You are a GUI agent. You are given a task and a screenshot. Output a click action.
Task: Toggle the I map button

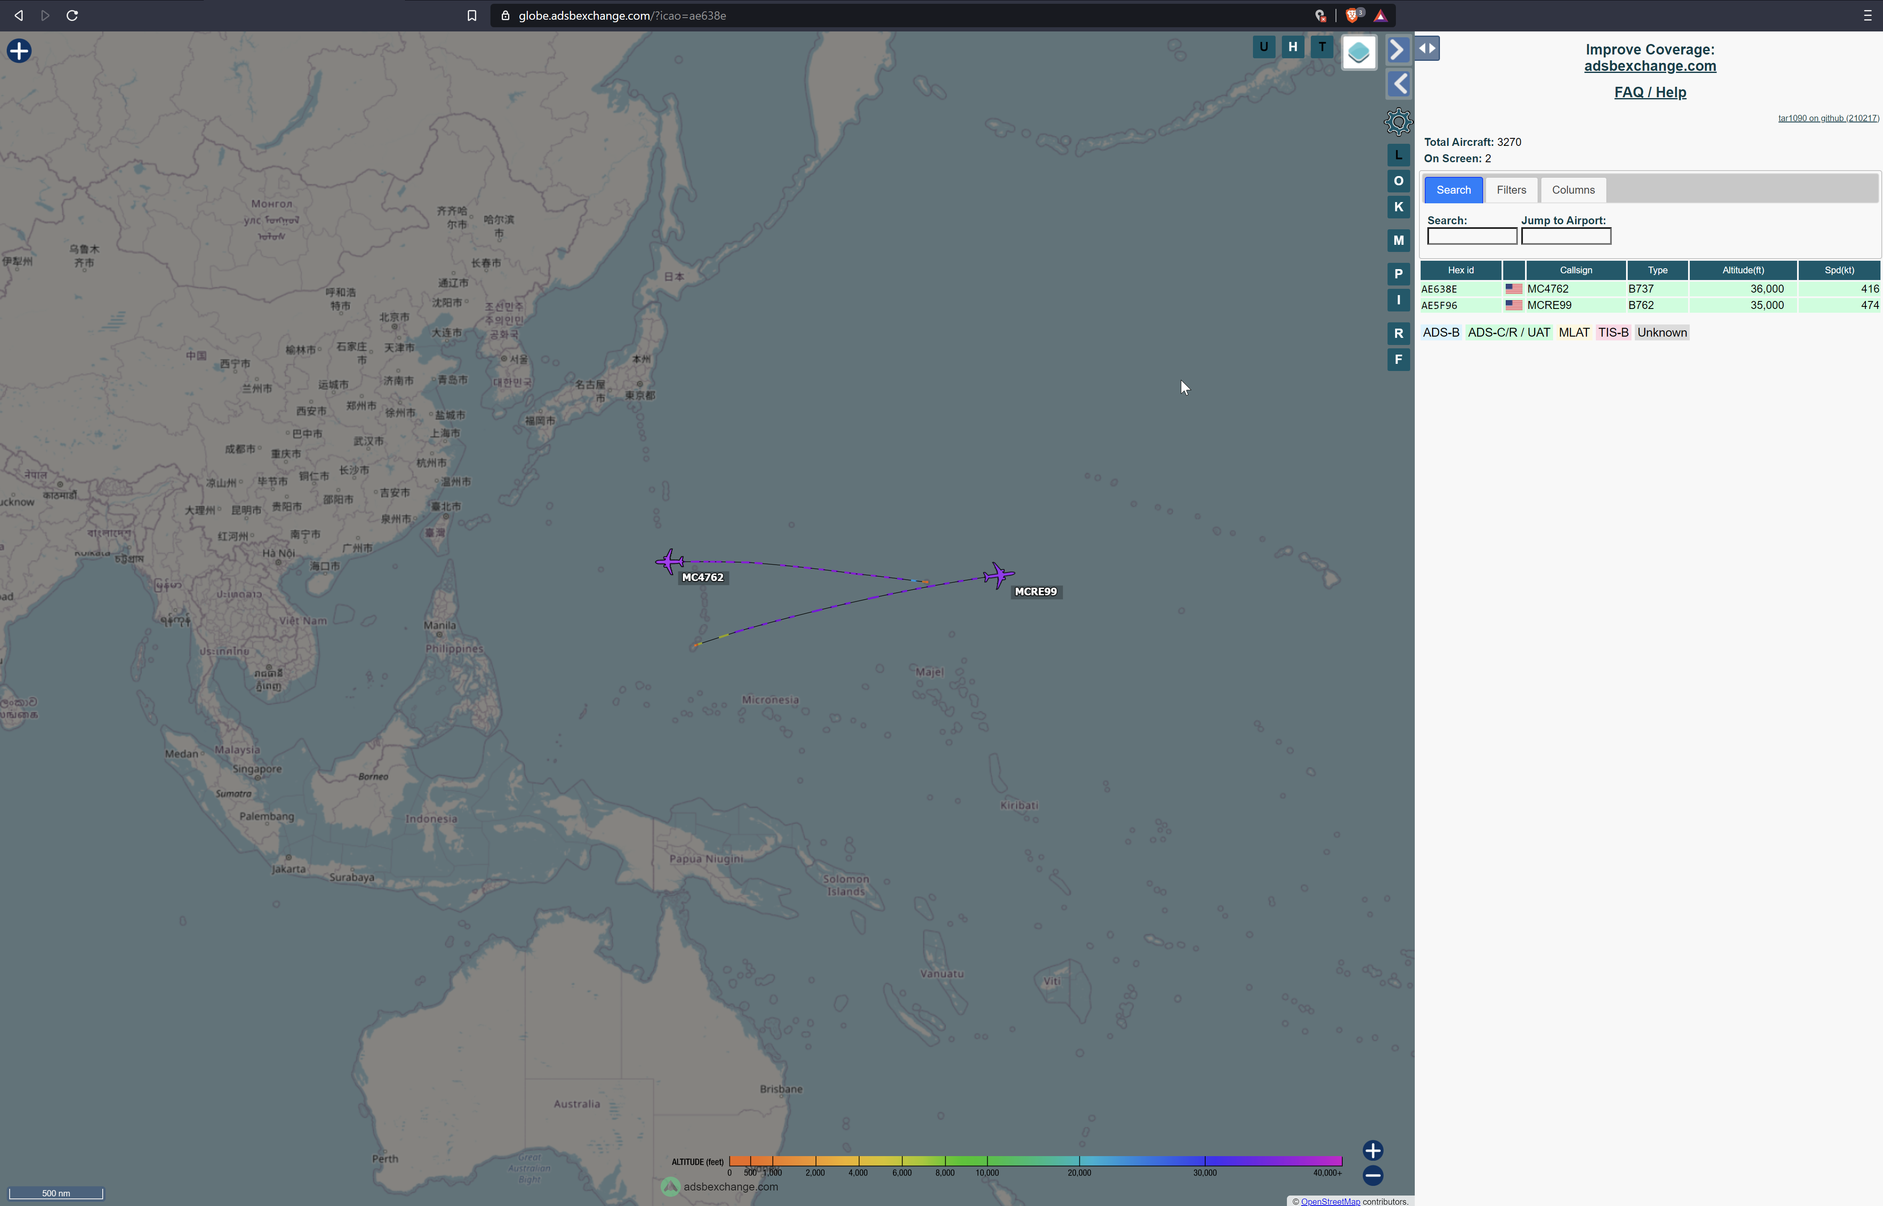coord(1398,300)
